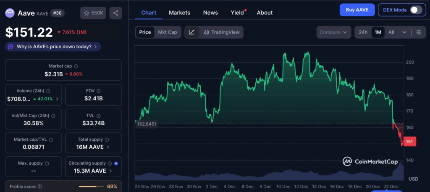The width and height of the screenshot is (430, 192).
Task: Click Vol/Mkt Cap (24h) info icon
Action: pos(53,116)
